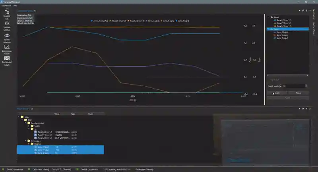Toggle Accel_Y series in chart legend
318x172 pixels.
(x=118, y=21)
